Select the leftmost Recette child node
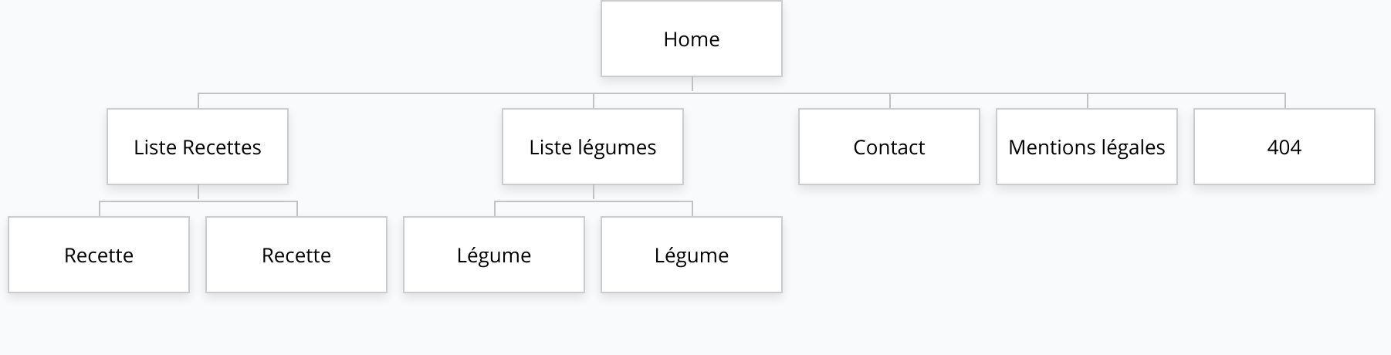The width and height of the screenshot is (1391, 355). (x=99, y=255)
